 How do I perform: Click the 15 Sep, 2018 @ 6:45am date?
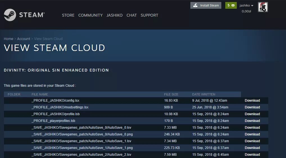210,155
